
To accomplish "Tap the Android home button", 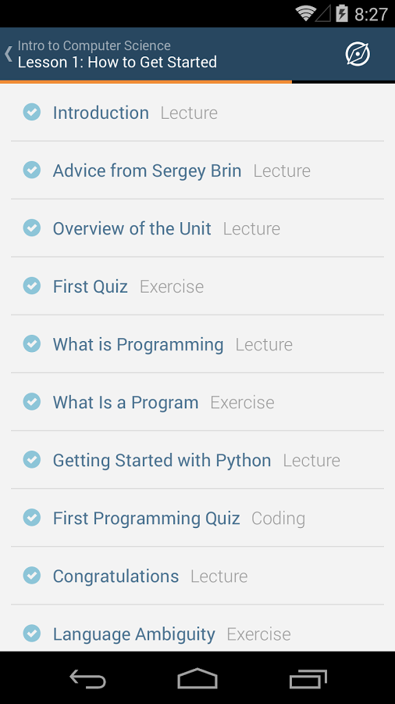I will [x=197, y=678].
